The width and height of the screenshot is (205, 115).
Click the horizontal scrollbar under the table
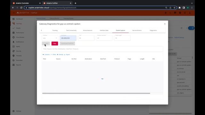point(96,93)
